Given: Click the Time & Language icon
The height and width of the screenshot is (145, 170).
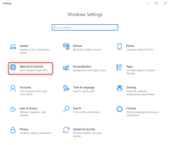Looking at the screenshot, I should (x=66, y=88).
